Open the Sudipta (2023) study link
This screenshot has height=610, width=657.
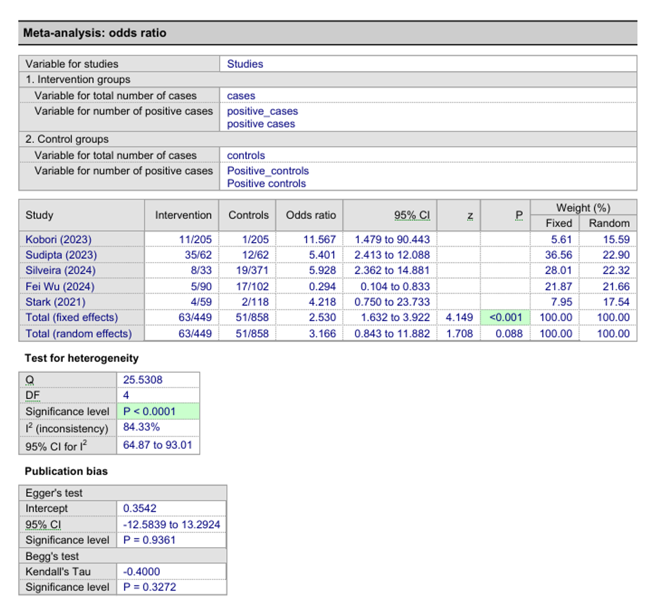61,254
